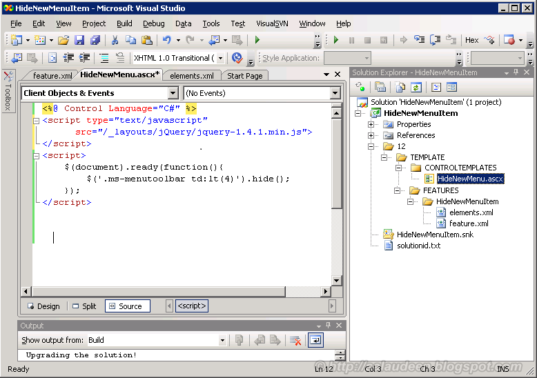Image resolution: width=537 pixels, height=378 pixels.
Task: Click the View Code icon in Solution Explorer
Action: click(x=436, y=87)
